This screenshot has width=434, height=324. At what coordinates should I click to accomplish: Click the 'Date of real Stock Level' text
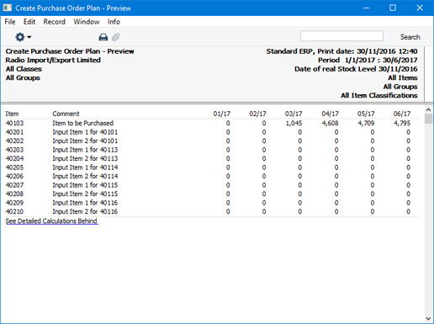[x=335, y=69]
